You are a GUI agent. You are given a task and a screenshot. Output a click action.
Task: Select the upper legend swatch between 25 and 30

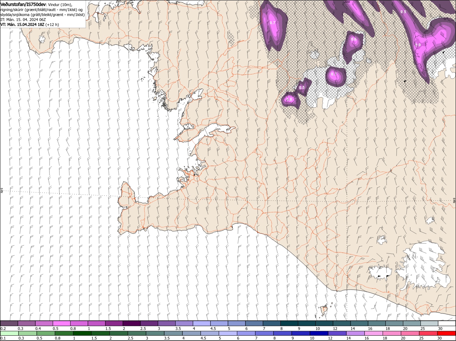coord(429,323)
